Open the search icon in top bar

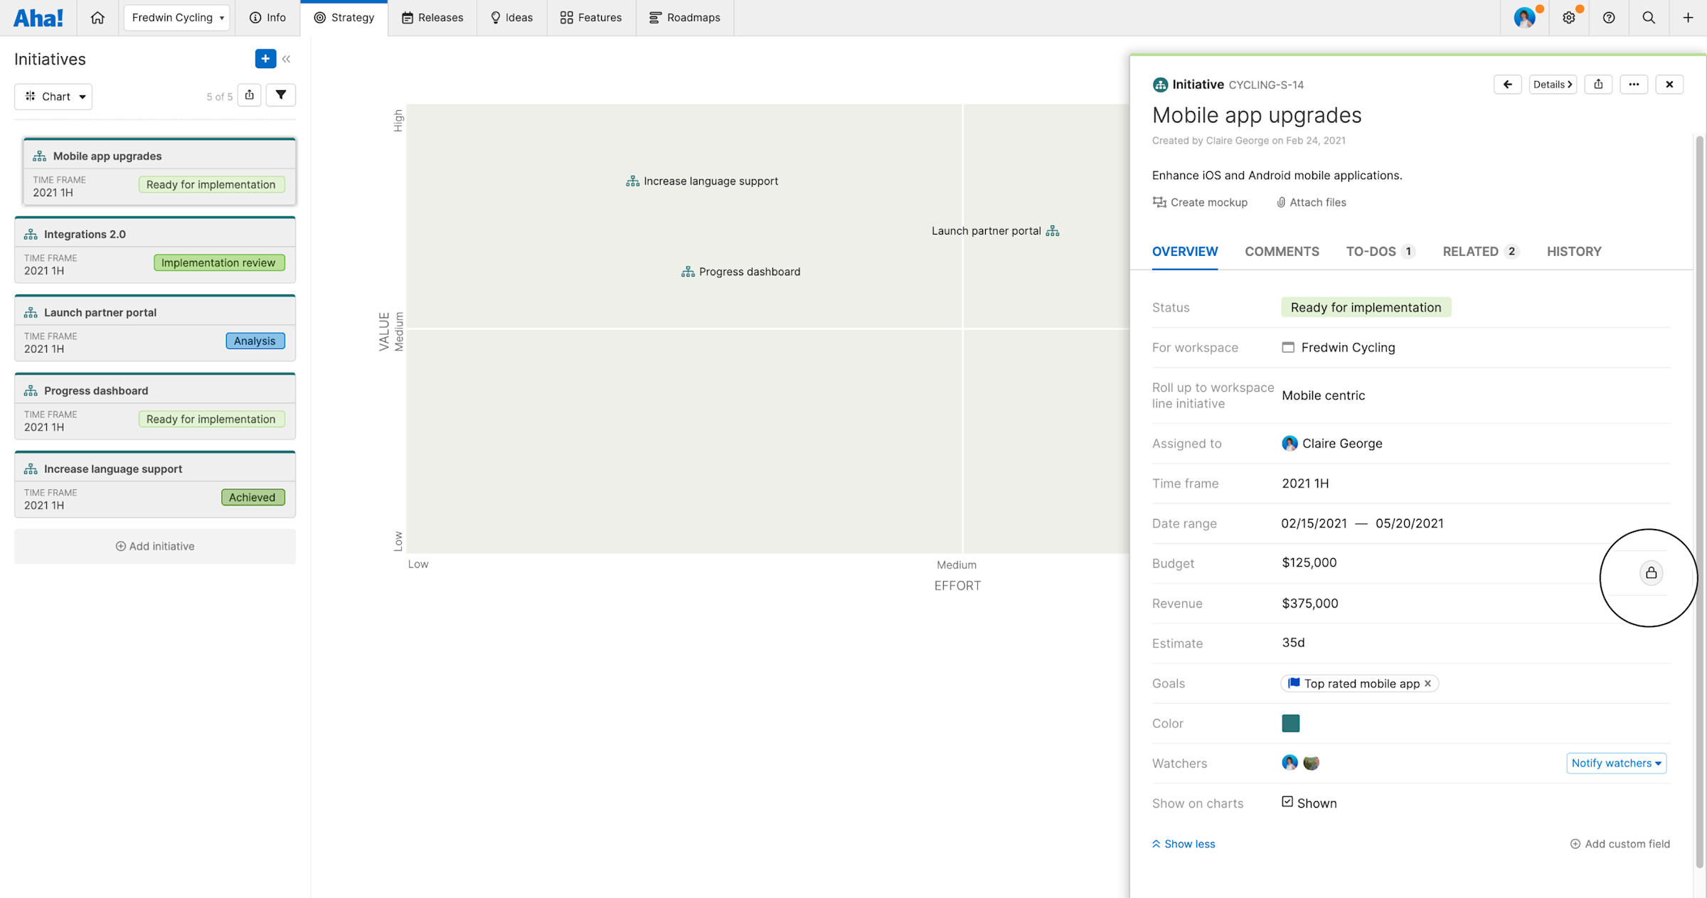coord(1649,18)
